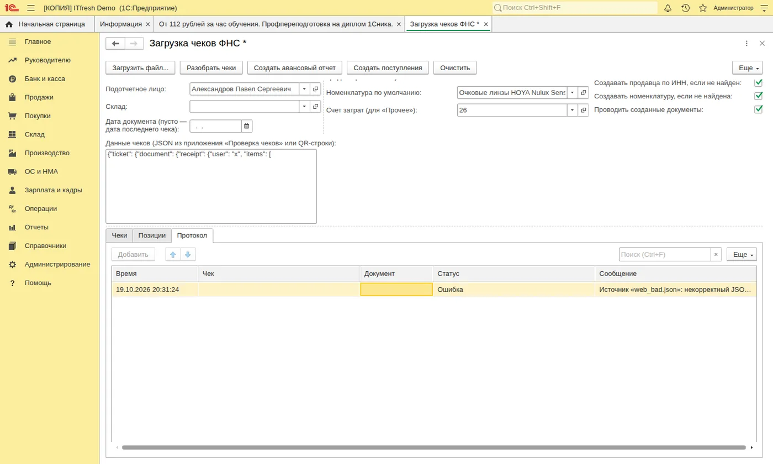This screenshot has height=464, width=773.
Task: Click into the receipt JSON data text area
Action: point(211,186)
